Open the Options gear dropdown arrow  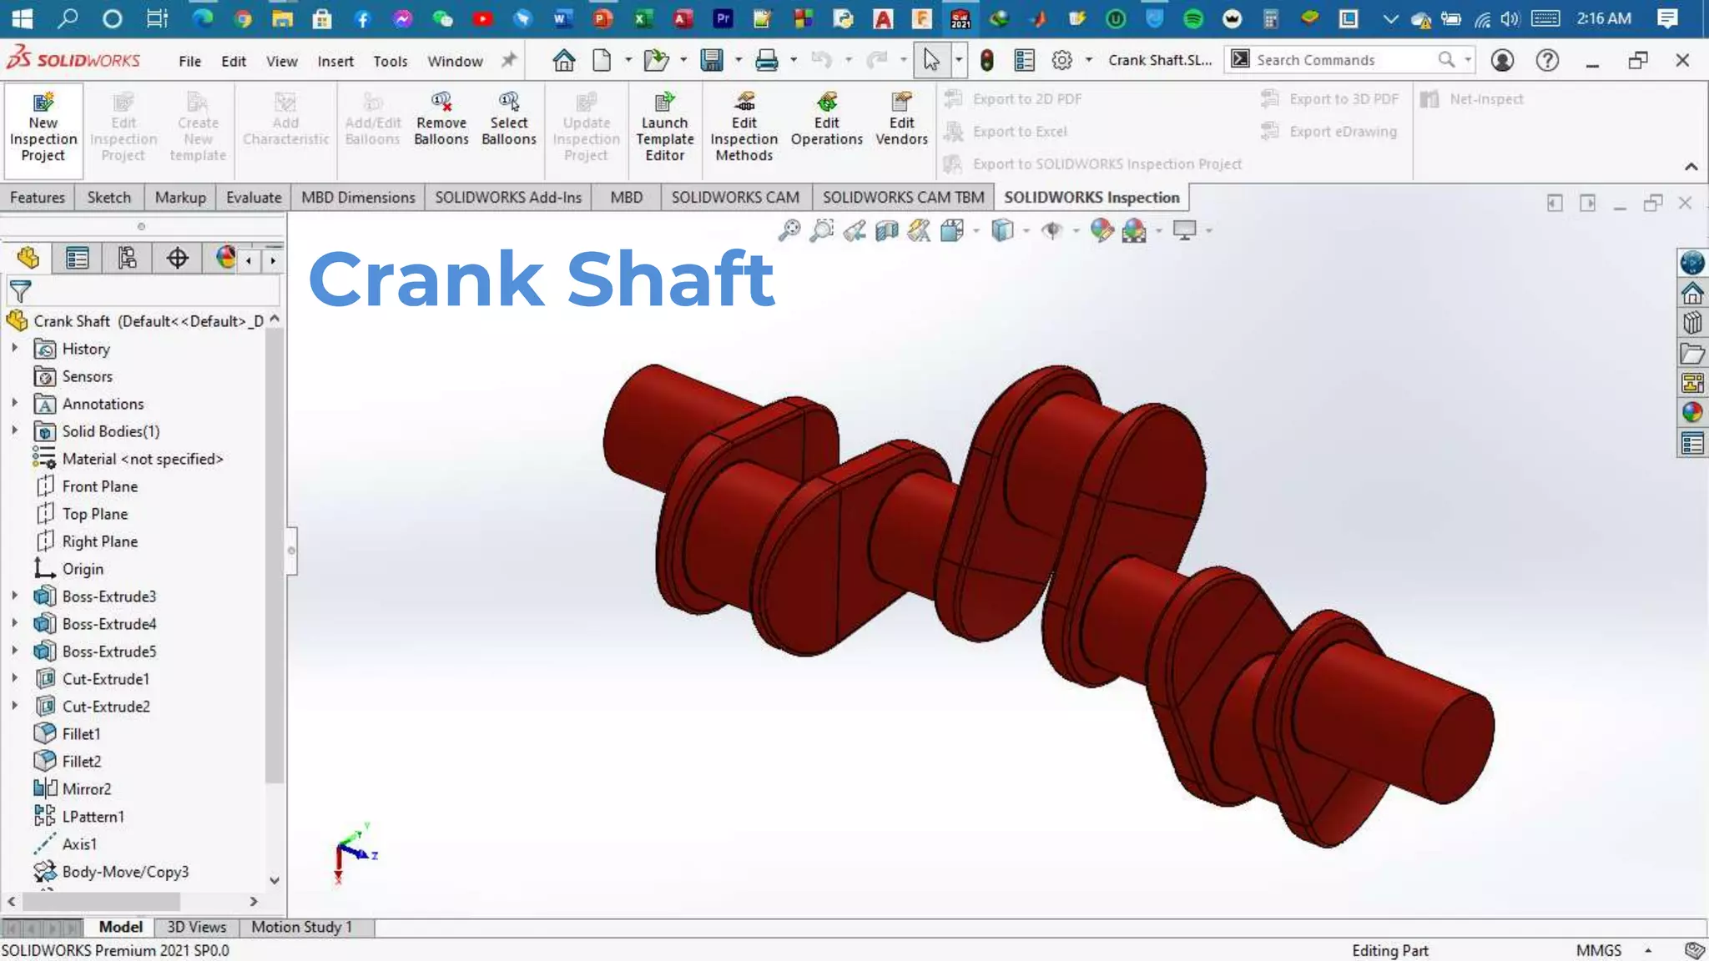(1088, 60)
